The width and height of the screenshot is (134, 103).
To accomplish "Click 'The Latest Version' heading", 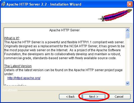I will (18, 66).
